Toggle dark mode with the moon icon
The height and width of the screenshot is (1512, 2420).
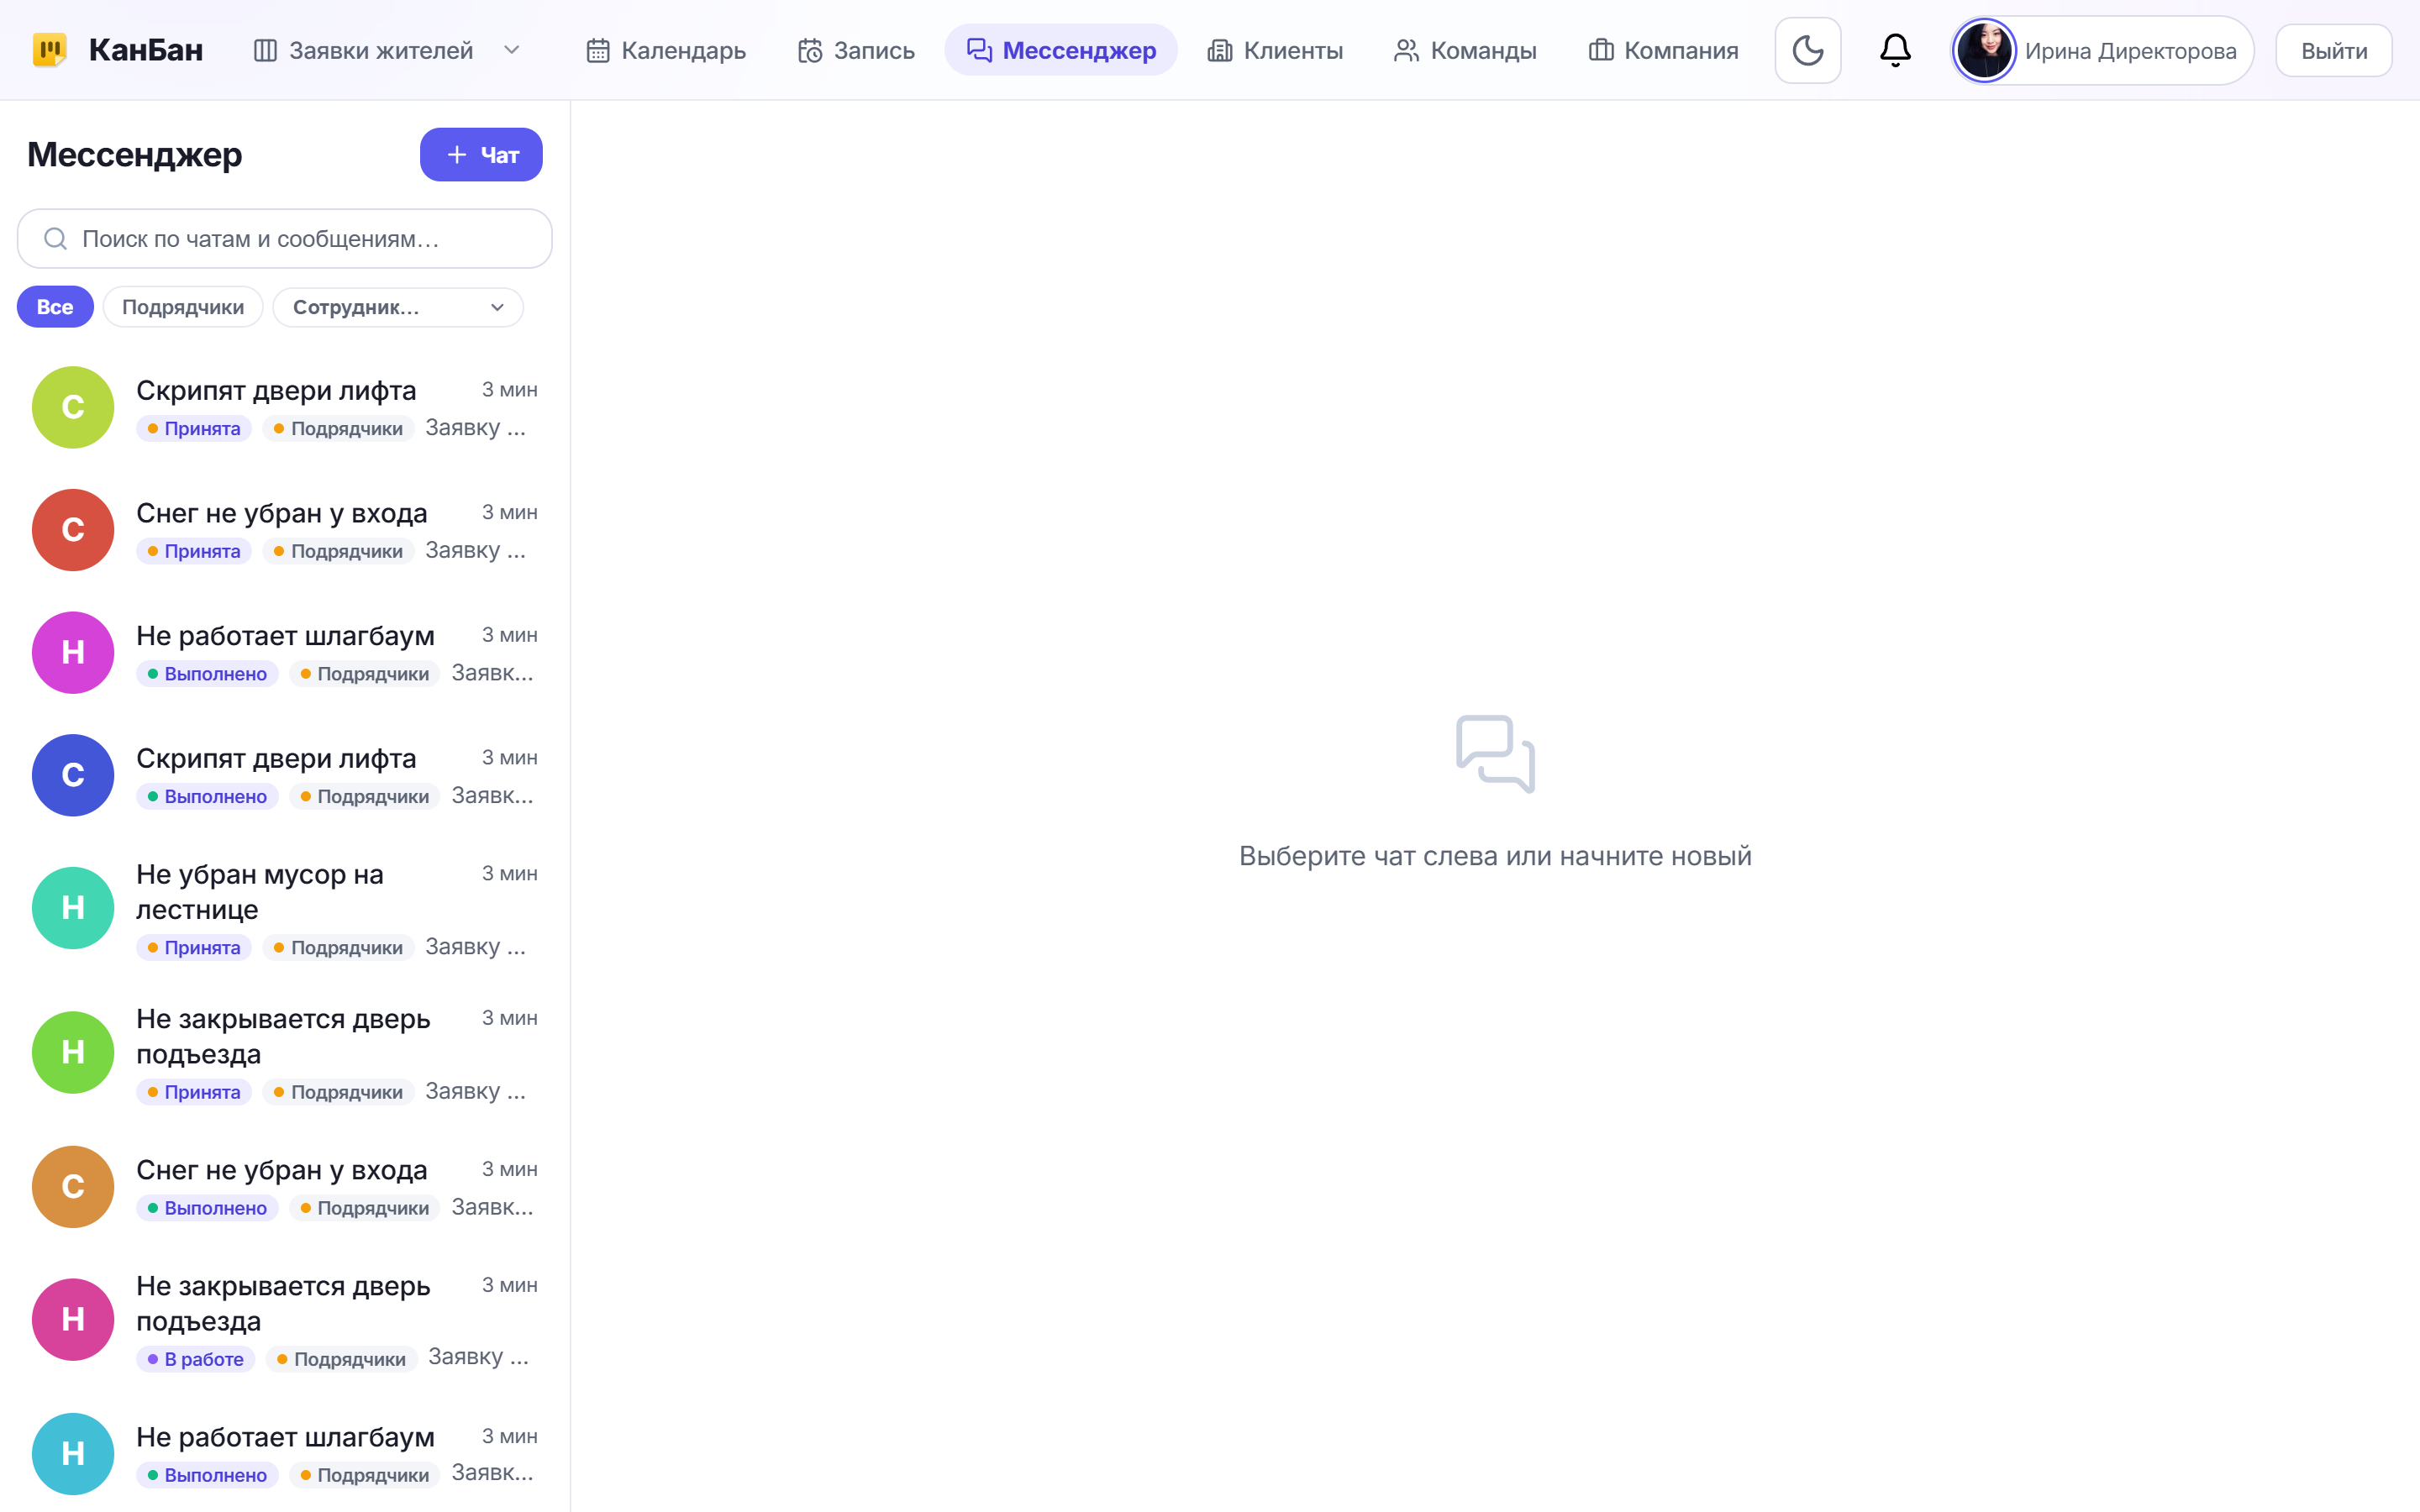[1807, 50]
